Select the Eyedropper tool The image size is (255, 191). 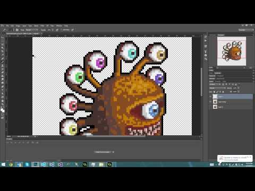pyautogui.click(x=3, y=55)
